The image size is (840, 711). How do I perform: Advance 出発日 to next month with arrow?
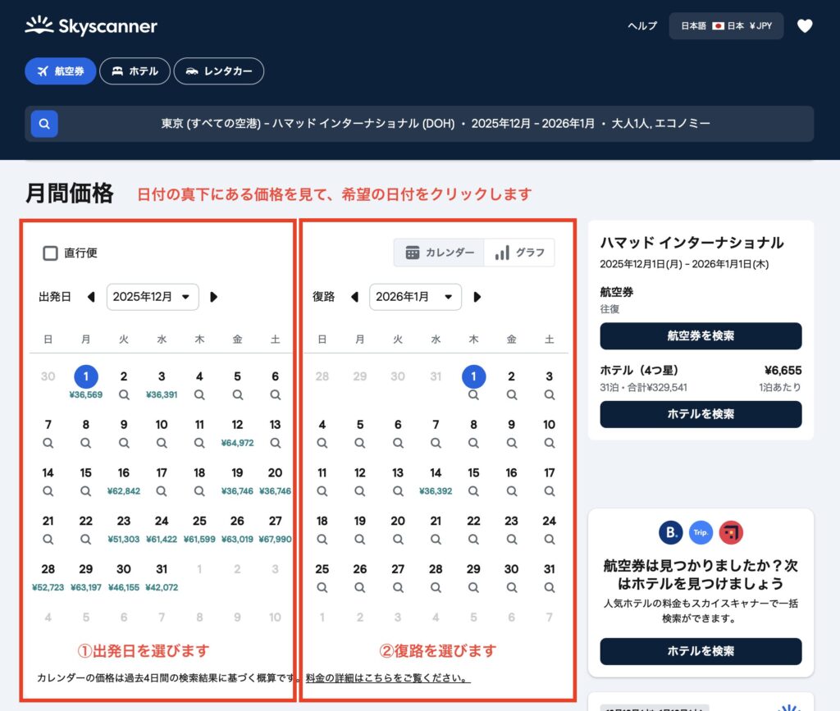tap(214, 297)
